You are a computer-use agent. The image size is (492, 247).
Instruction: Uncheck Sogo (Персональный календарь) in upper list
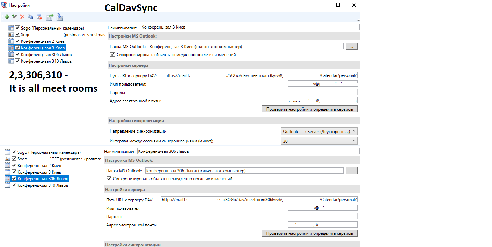pyautogui.click(x=17, y=28)
